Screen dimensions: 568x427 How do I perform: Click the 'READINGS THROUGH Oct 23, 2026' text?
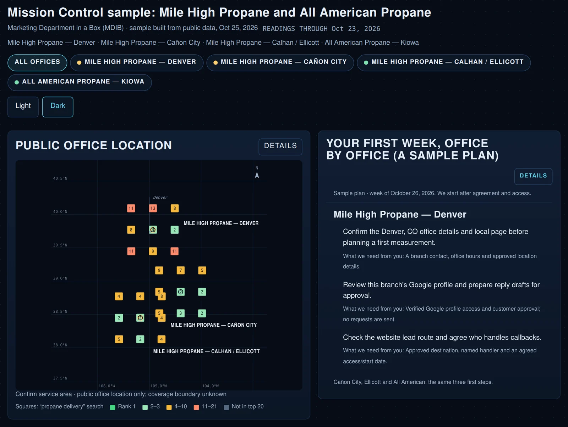321,29
